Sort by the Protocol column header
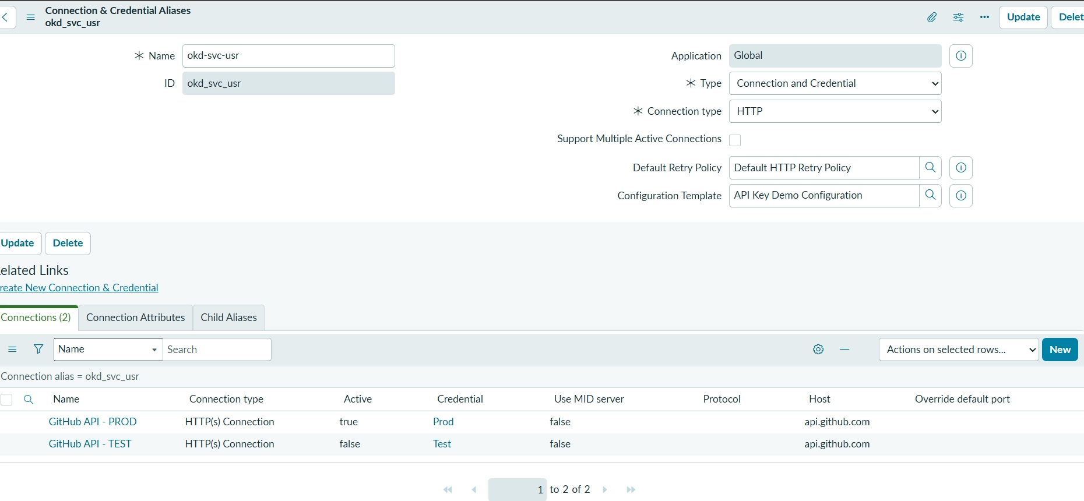Image resolution: width=1084 pixels, height=501 pixels. (x=722, y=399)
